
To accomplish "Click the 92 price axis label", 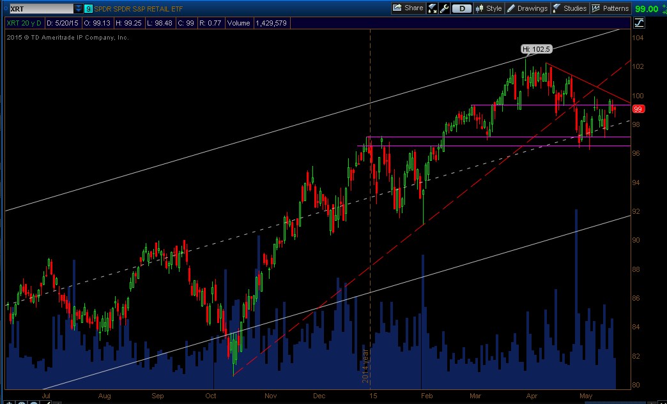I will click(x=636, y=211).
